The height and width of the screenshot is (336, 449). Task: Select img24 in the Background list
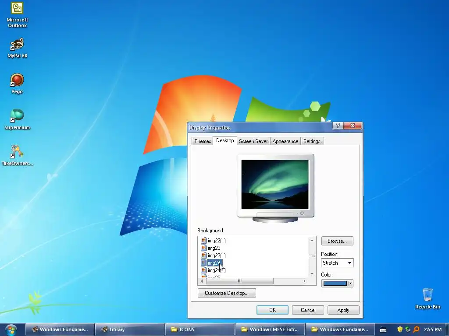pyautogui.click(x=214, y=263)
